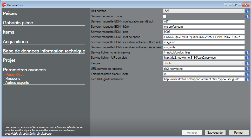
Task: Open the Pièces section
Action: click(10, 13)
